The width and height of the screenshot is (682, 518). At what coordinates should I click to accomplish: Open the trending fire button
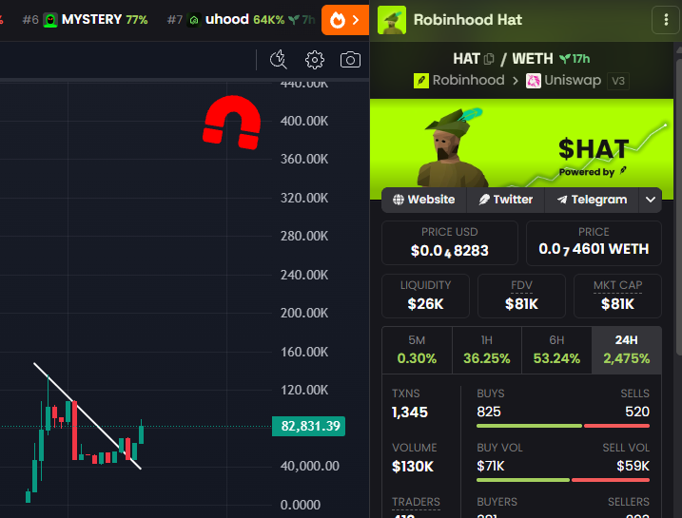[x=345, y=20]
